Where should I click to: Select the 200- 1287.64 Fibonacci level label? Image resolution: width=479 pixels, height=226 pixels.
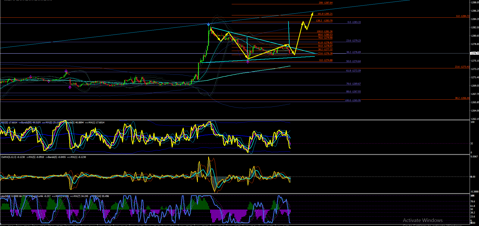tap(326, 3)
